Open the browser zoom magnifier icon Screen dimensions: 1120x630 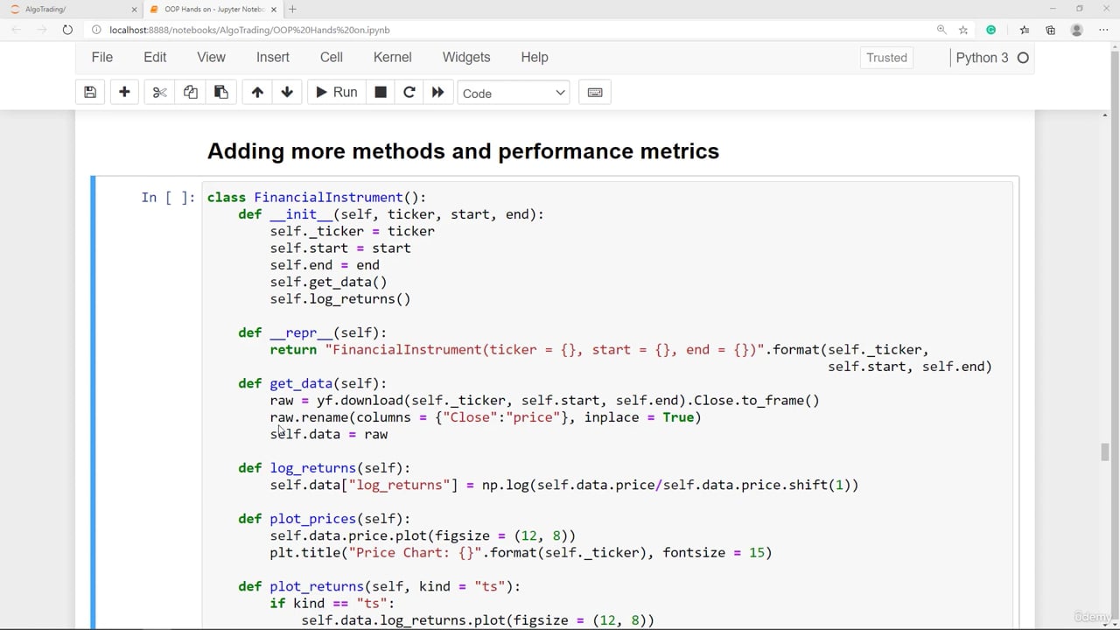tap(941, 30)
